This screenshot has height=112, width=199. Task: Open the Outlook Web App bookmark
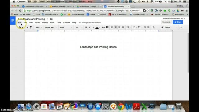76,15
